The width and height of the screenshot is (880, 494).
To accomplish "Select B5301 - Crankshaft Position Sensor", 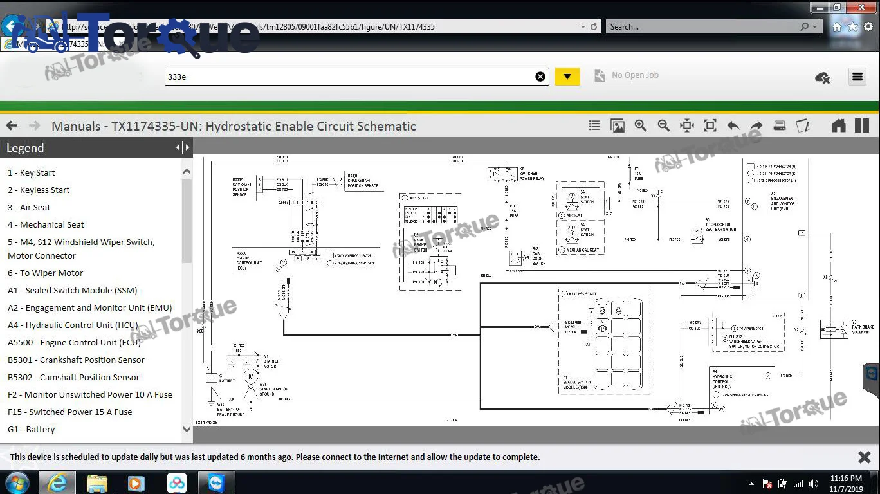I will coord(76,360).
